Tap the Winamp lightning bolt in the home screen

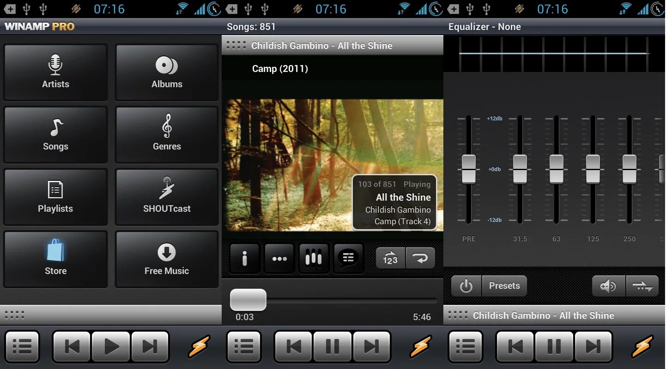199,346
